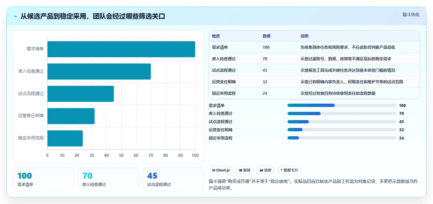This screenshot has width=433, height=204.
Task: Open the 试点流程通过 card showing 45
Action: pyautogui.click(x=173, y=179)
